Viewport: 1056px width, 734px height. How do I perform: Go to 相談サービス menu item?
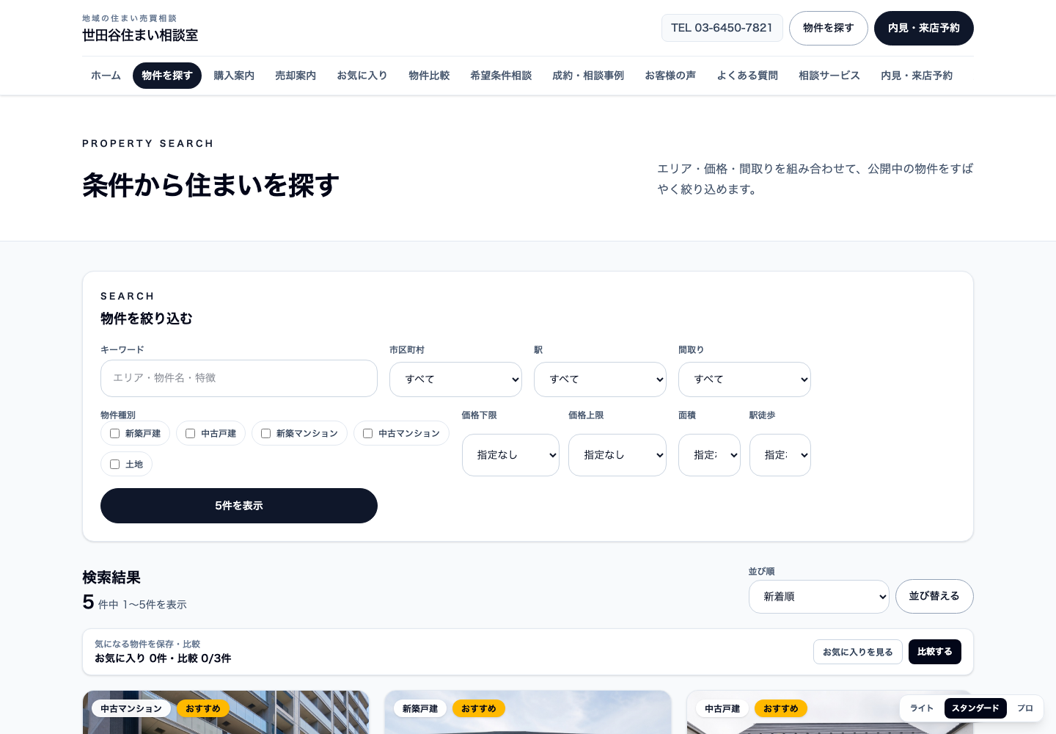(x=829, y=76)
